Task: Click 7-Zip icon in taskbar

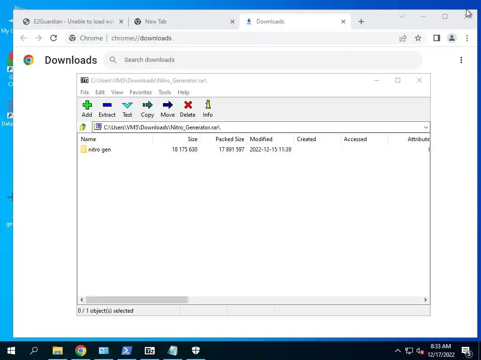Action: (150, 351)
